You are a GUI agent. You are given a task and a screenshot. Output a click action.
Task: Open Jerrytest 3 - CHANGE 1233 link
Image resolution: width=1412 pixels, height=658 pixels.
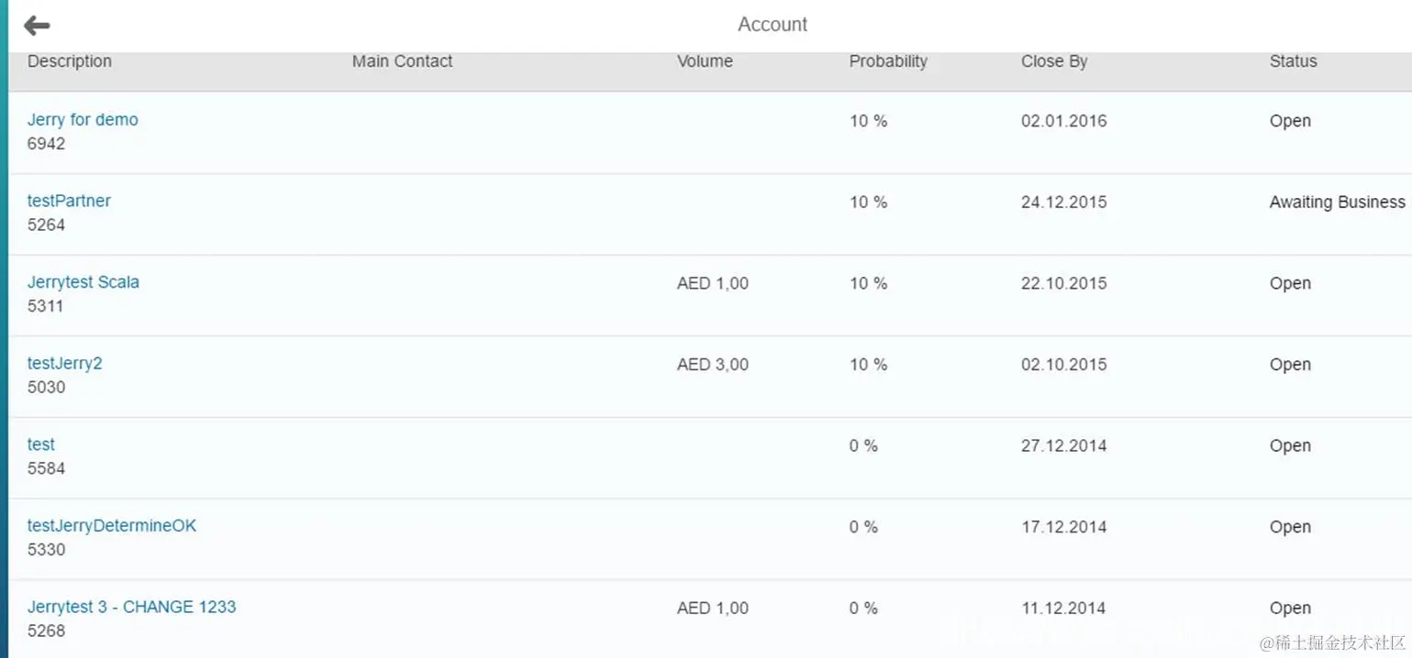[131, 607]
